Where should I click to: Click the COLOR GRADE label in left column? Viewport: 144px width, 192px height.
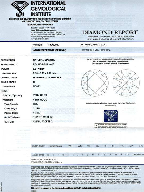click(x=8, y=82)
